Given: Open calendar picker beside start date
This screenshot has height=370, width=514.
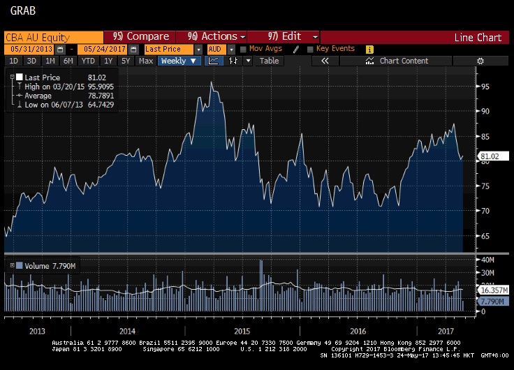Looking at the screenshot, I should click(x=61, y=50).
